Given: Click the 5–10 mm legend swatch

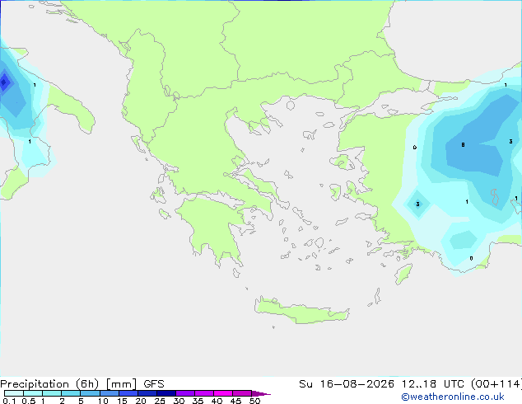Looking at the screenshot, I should coord(90,393).
